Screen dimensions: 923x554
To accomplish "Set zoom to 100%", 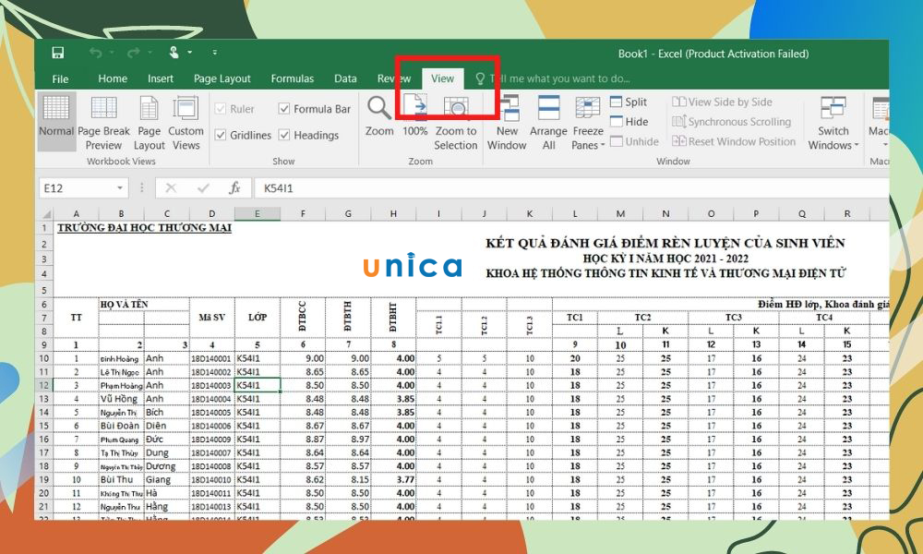I will (x=415, y=116).
